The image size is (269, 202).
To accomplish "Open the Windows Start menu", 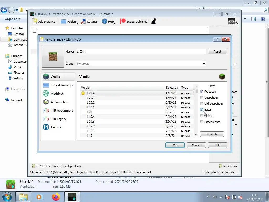I will click(x=7, y=197).
